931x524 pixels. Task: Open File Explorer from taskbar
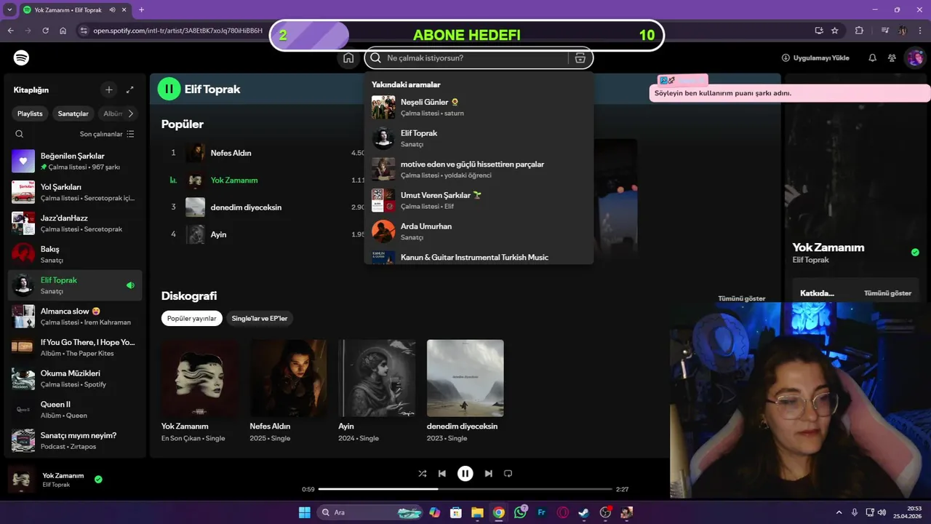[477, 512]
